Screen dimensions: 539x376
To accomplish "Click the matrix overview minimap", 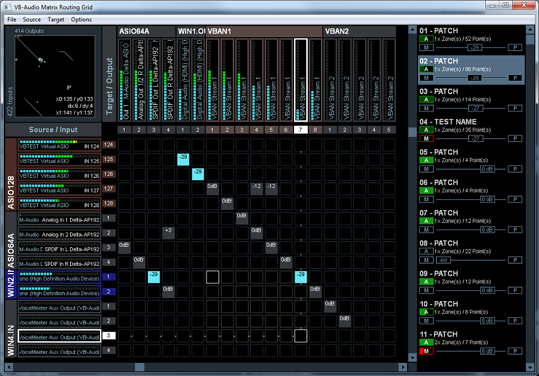I will (54, 76).
